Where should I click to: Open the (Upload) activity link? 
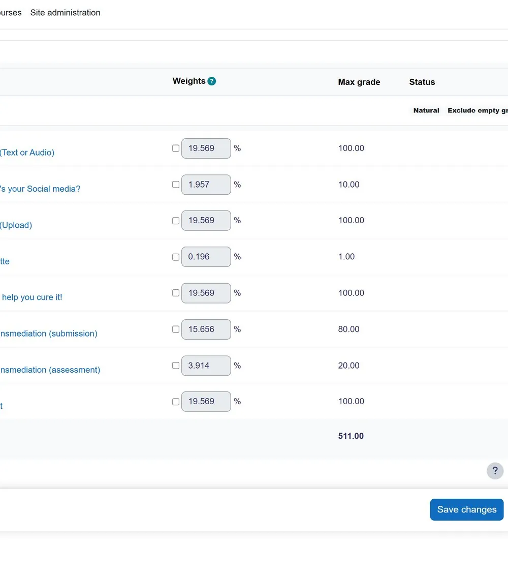[16, 225]
